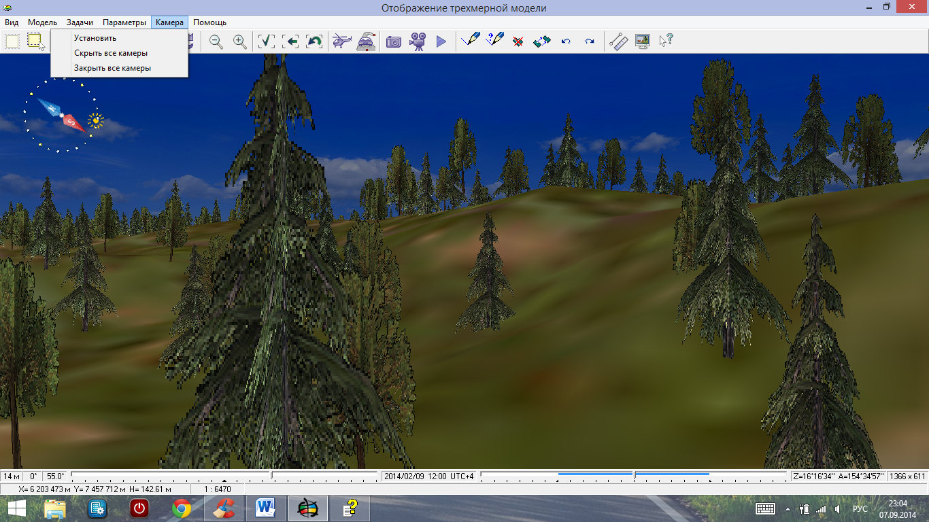Open the Помощь menu

coord(209,22)
